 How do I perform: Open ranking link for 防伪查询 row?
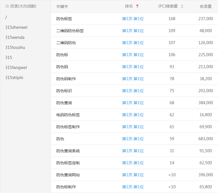[x=133, y=103]
